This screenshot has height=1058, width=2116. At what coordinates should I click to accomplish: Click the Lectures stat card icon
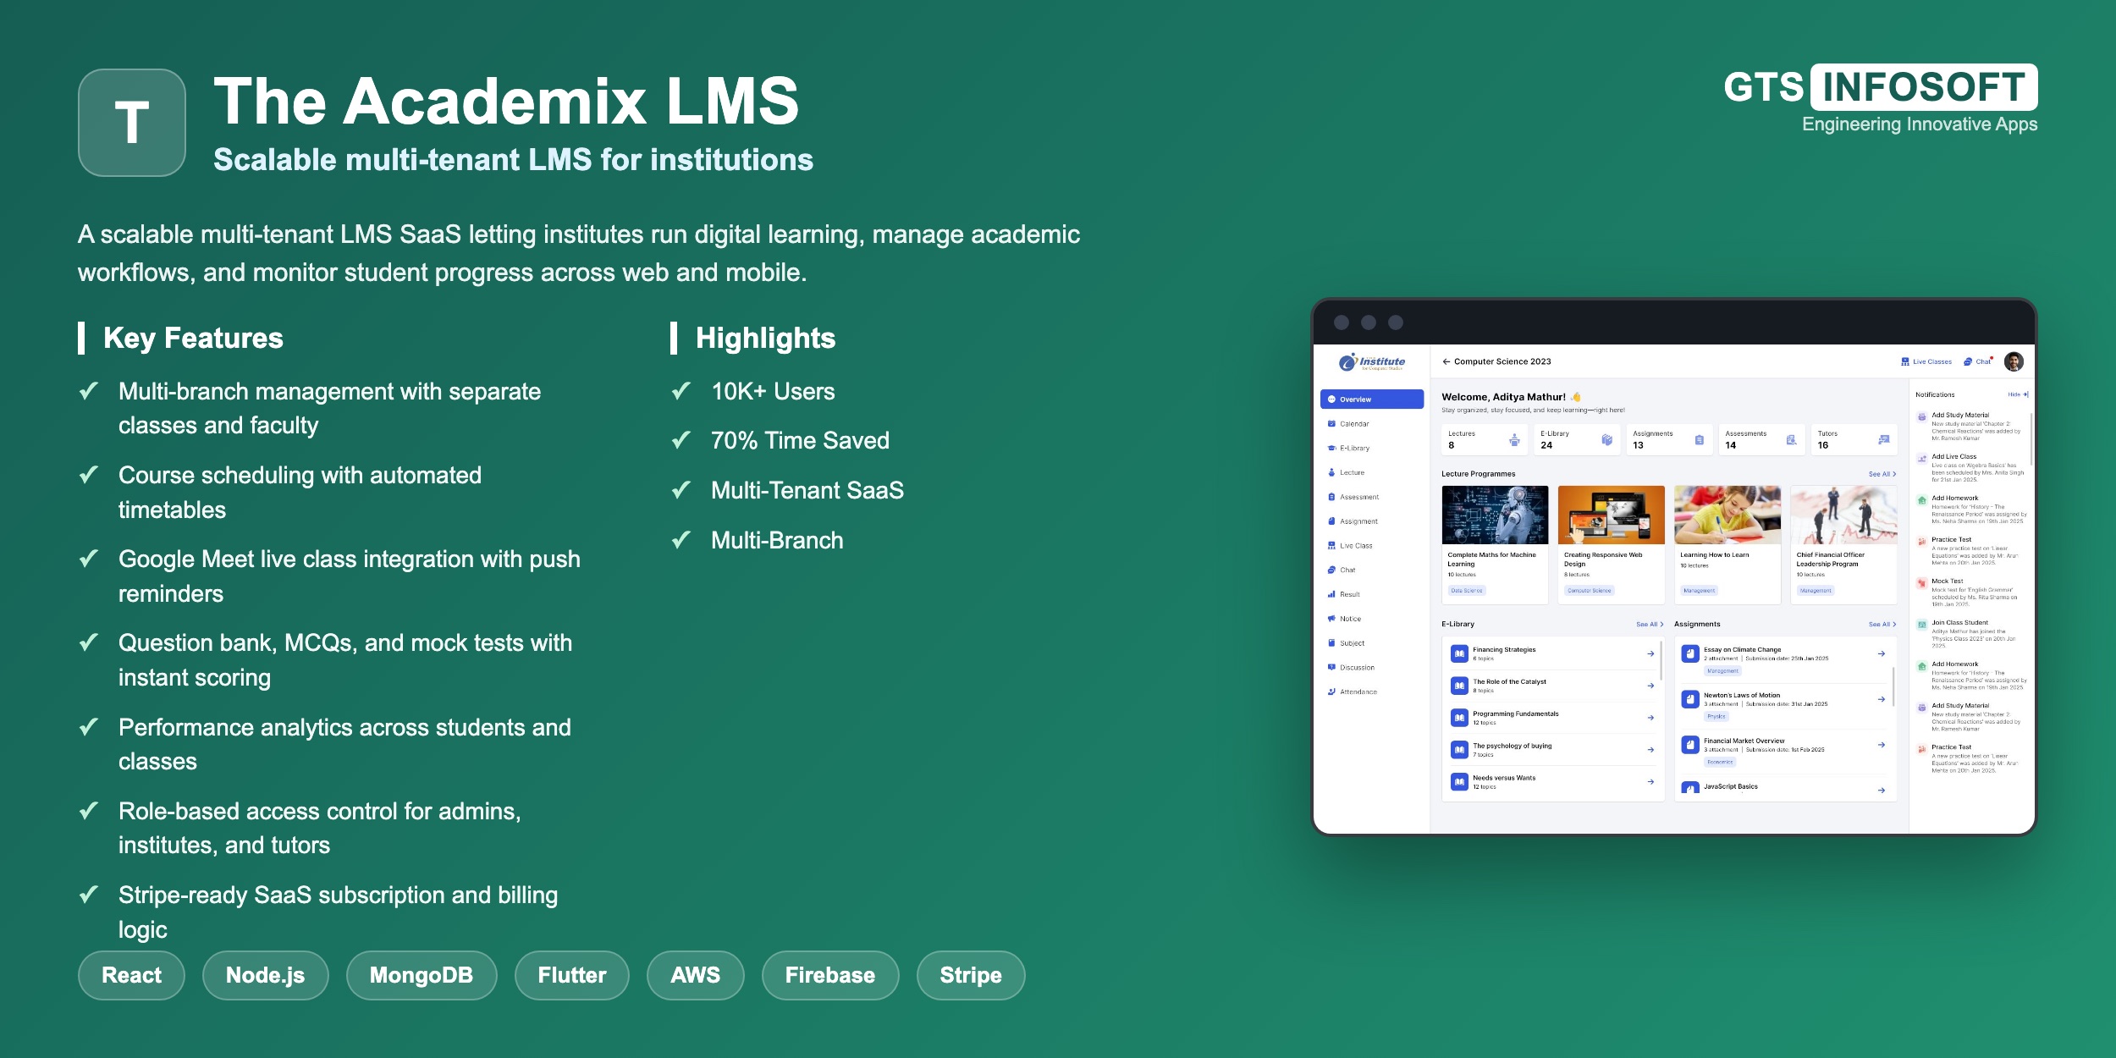[x=1514, y=440]
